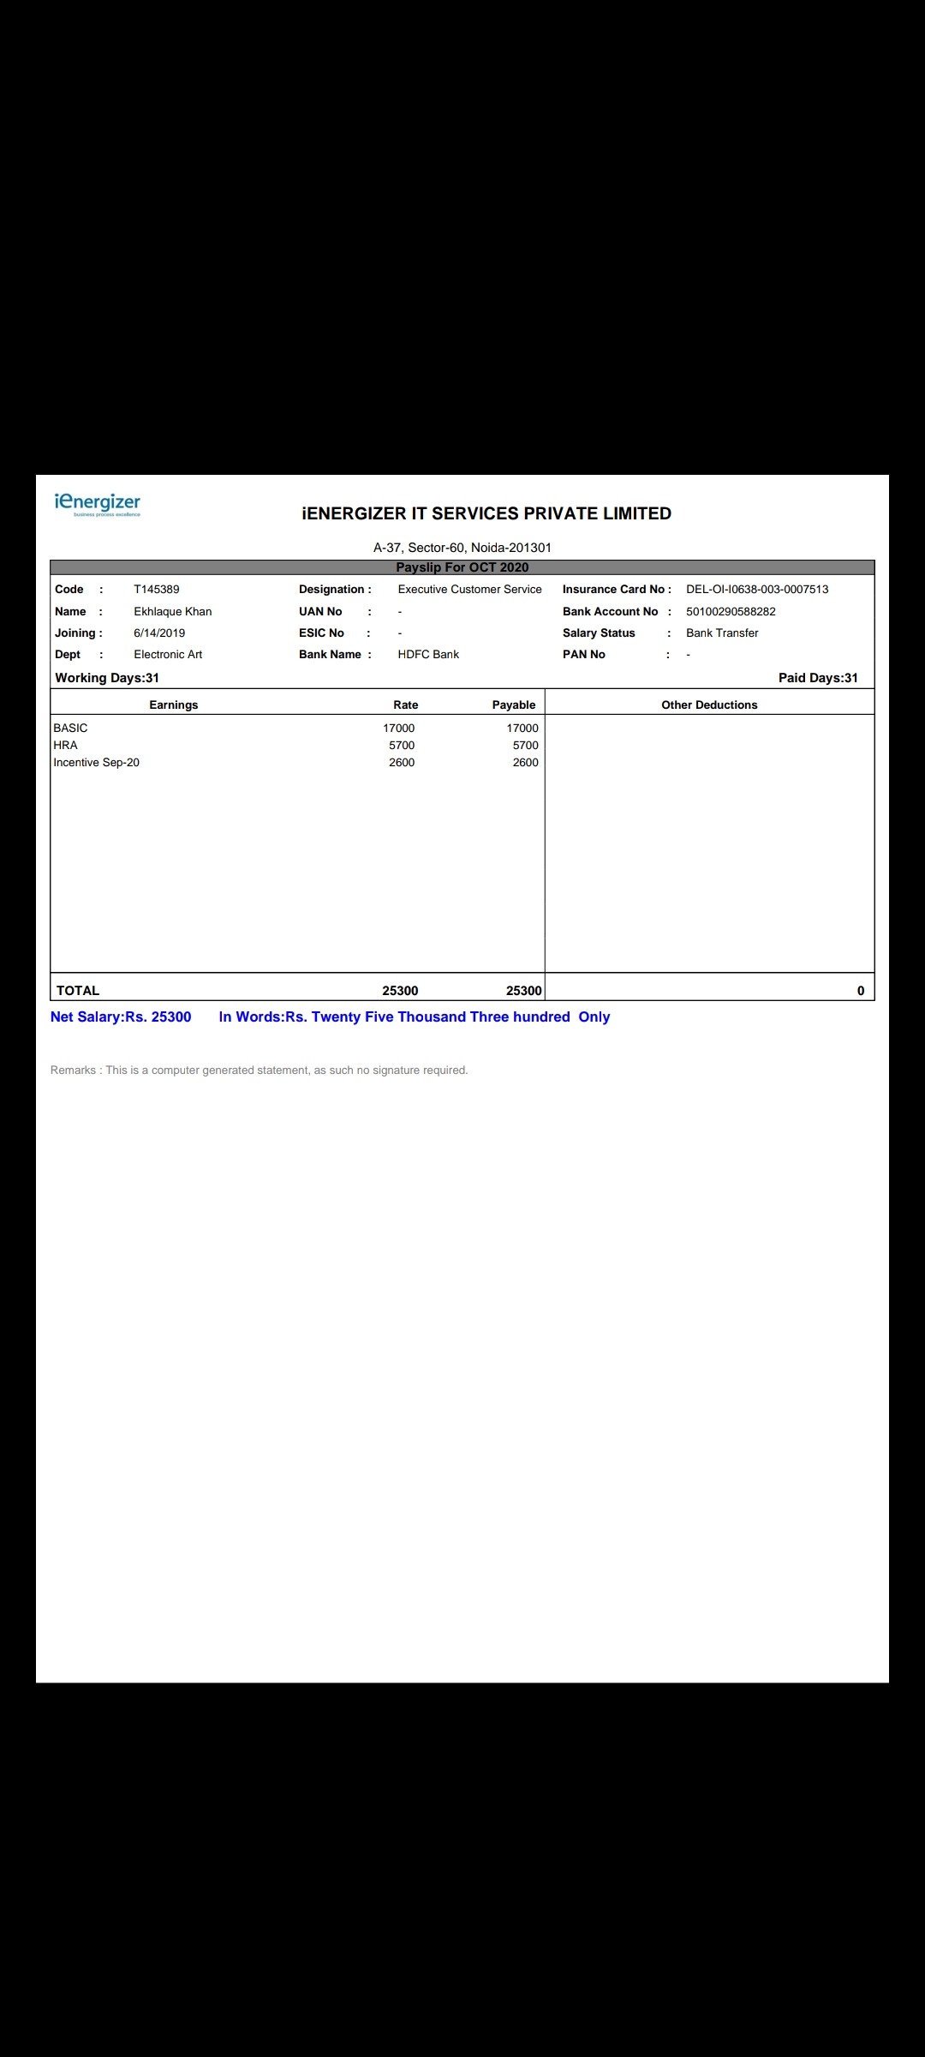Click the Code field label
The height and width of the screenshot is (2057, 925).
[69, 590]
